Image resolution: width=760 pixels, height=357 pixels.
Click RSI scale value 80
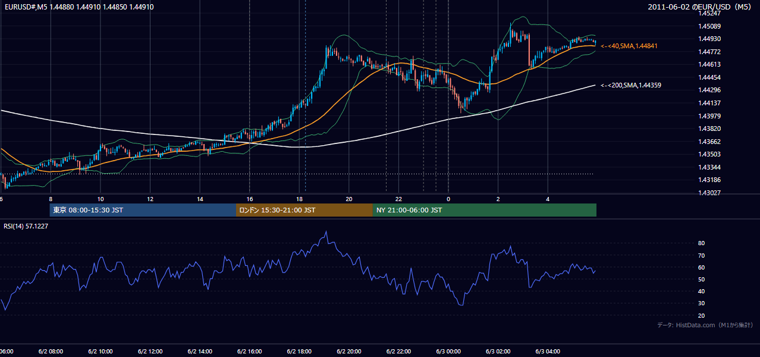click(701, 243)
